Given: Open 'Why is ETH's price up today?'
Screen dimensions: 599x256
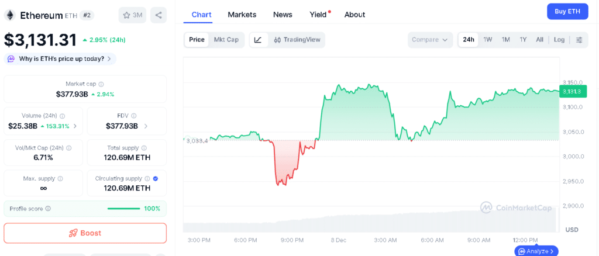Looking at the screenshot, I should tap(60, 59).
